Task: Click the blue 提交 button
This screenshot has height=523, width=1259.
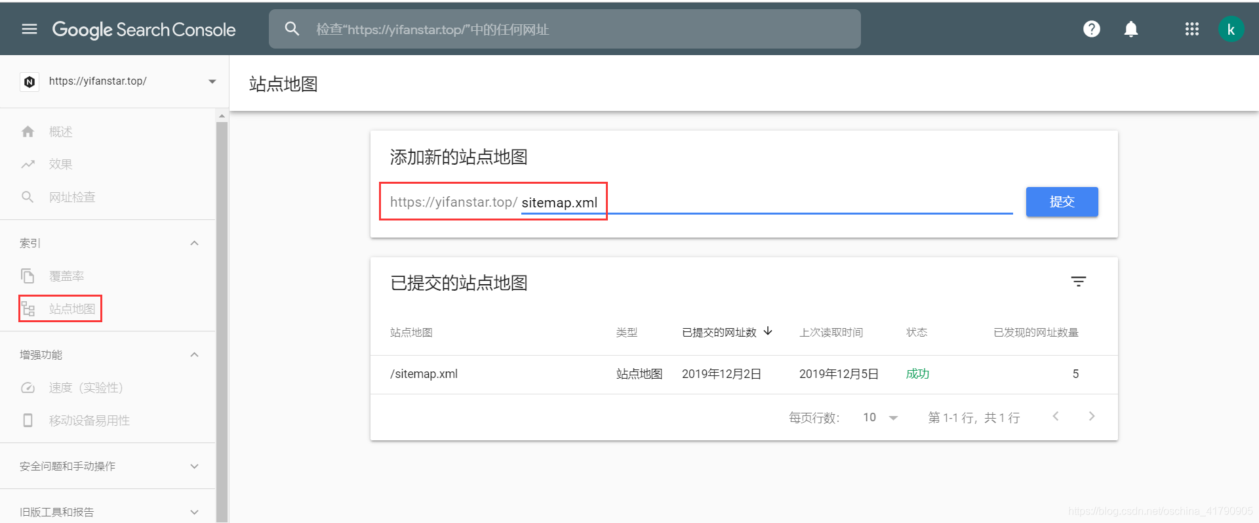Action: [1062, 201]
